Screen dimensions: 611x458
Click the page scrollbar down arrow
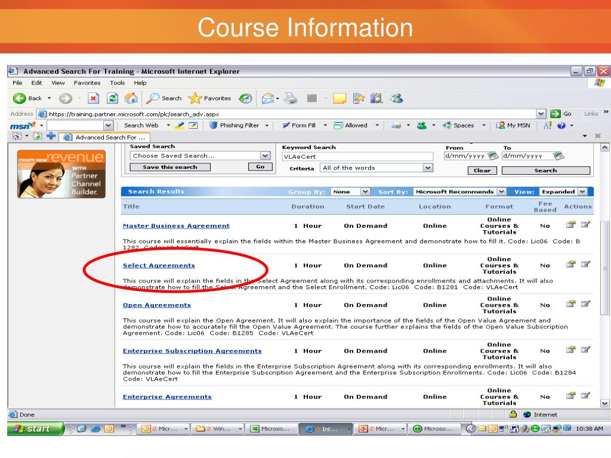coord(605,404)
